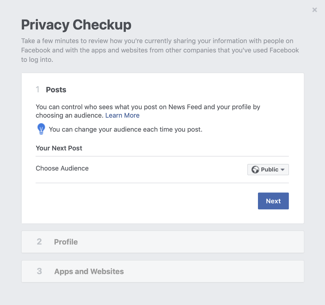
Task: Click the empty Choose Audience row area
Action: pos(166,169)
